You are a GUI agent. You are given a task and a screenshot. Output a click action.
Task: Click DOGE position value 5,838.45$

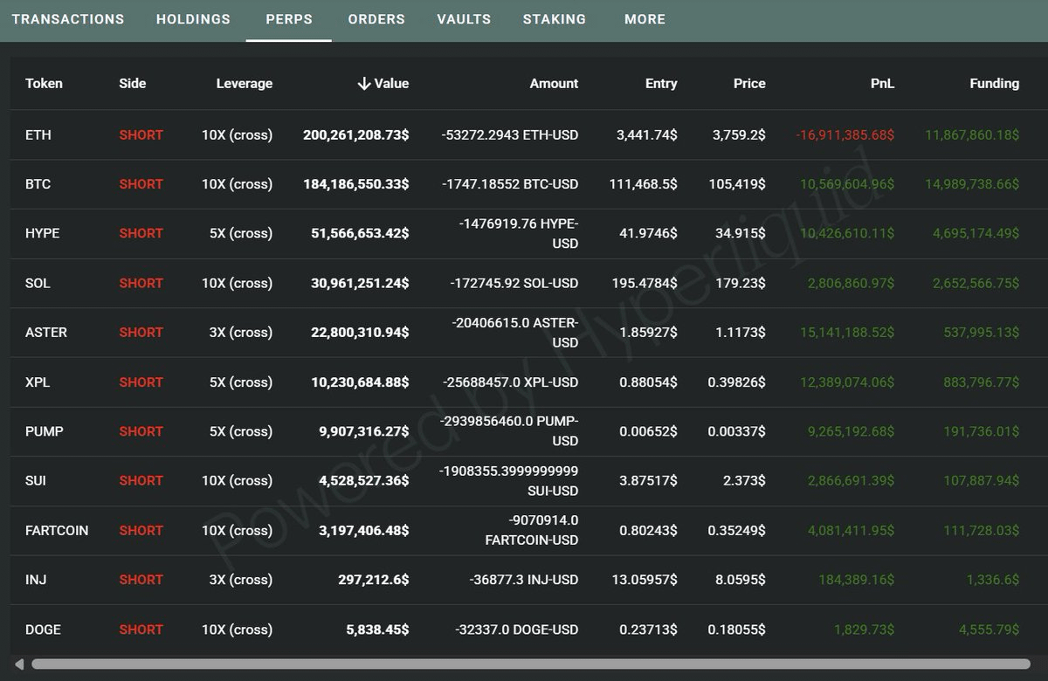click(378, 629)
